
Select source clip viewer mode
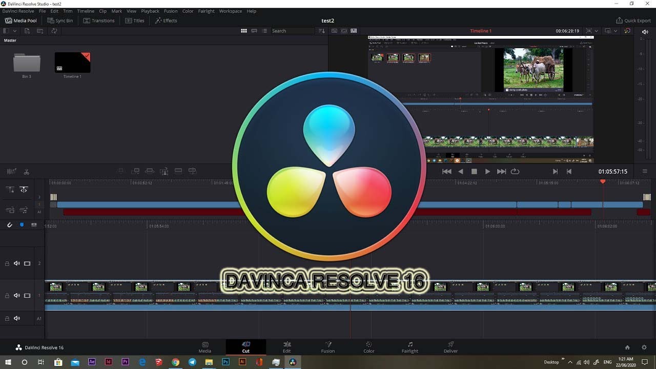(x=334, y=31)
